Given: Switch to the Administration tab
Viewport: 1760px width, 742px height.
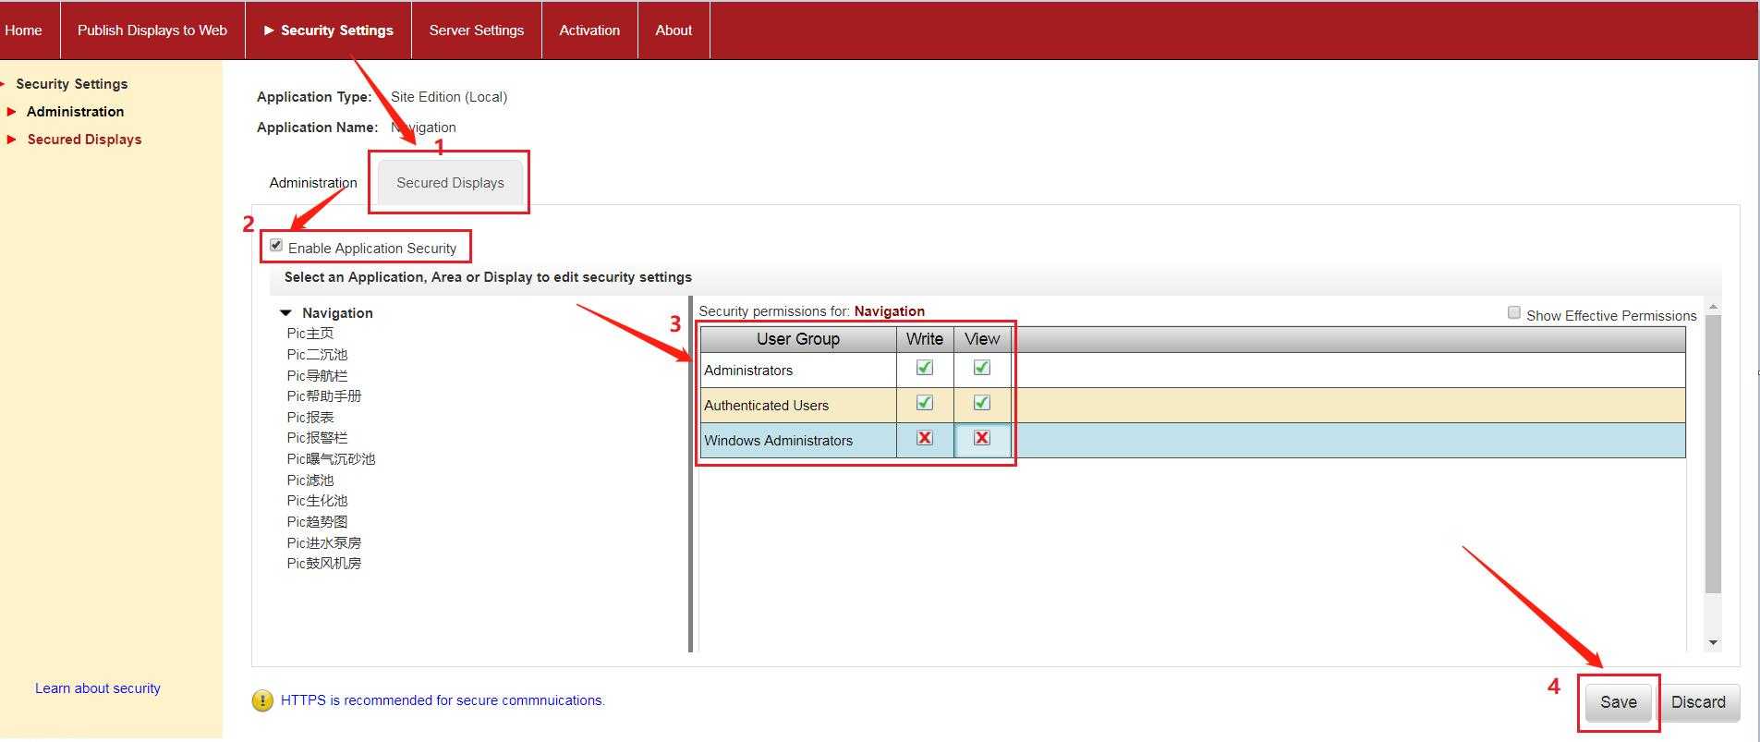Looking at the screenshot, I should pyautogui.click(x=313, y=183).
